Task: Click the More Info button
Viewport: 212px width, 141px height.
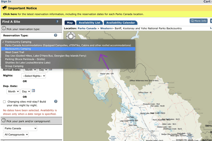Action: (x=198, y=21)
